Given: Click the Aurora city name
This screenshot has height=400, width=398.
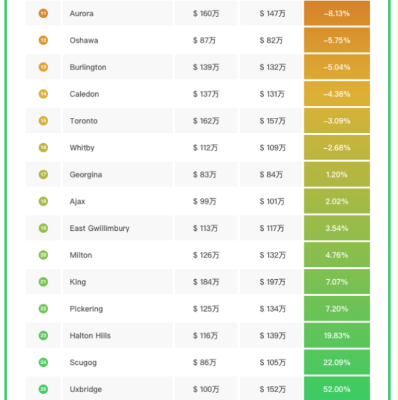Looking at the screenshot, I should 81,13.
